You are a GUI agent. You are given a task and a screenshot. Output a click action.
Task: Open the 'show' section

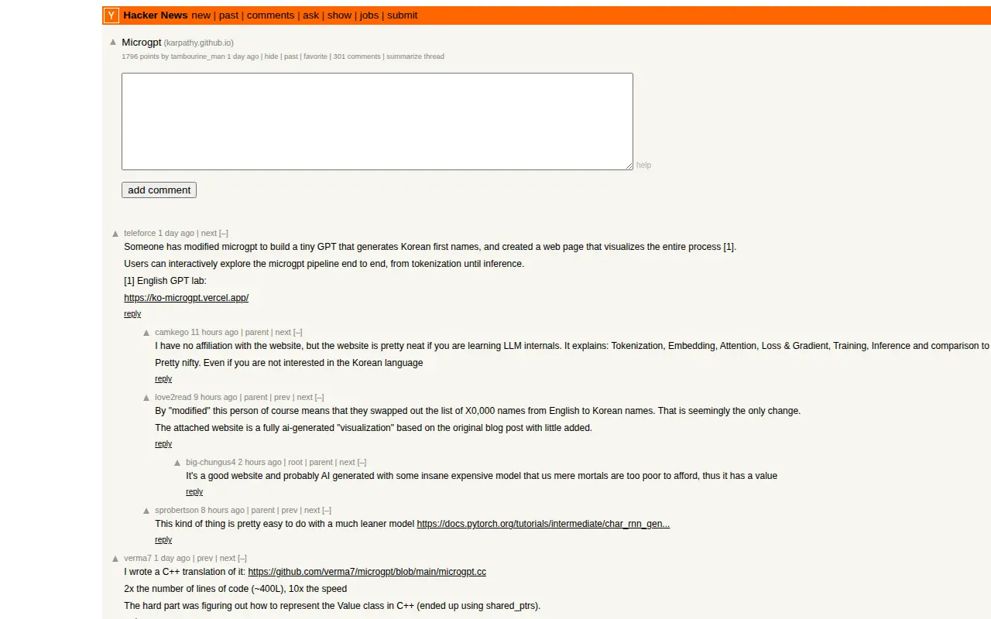coord(339,15)
